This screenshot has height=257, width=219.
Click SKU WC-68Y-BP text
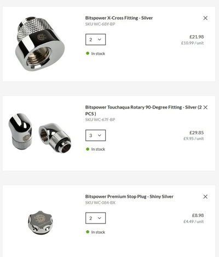click(x=100, y=24)
